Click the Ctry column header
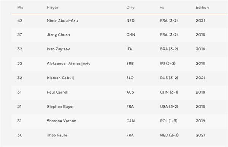 (x=130, y=8)
